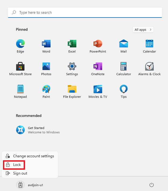Image resolution: width=168 pixels, height=191 pixels.
Task: Launch Word from pinned apps
Action: (46, 46)
